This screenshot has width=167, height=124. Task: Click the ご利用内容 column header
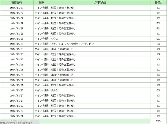[100, 3]
